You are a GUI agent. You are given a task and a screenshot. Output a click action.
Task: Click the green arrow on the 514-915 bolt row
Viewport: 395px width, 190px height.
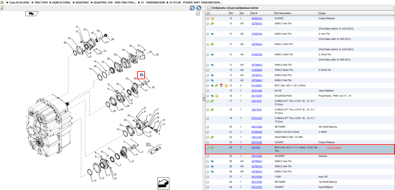pos(212,148)
